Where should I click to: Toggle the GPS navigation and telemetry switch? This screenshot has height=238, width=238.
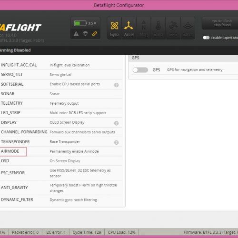click(x=140, y=70)
